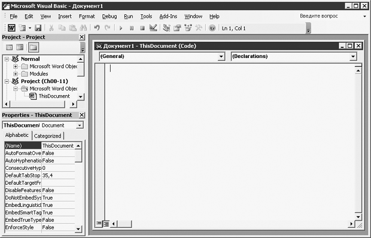Click the Redo arrow icon

point(108,28)
